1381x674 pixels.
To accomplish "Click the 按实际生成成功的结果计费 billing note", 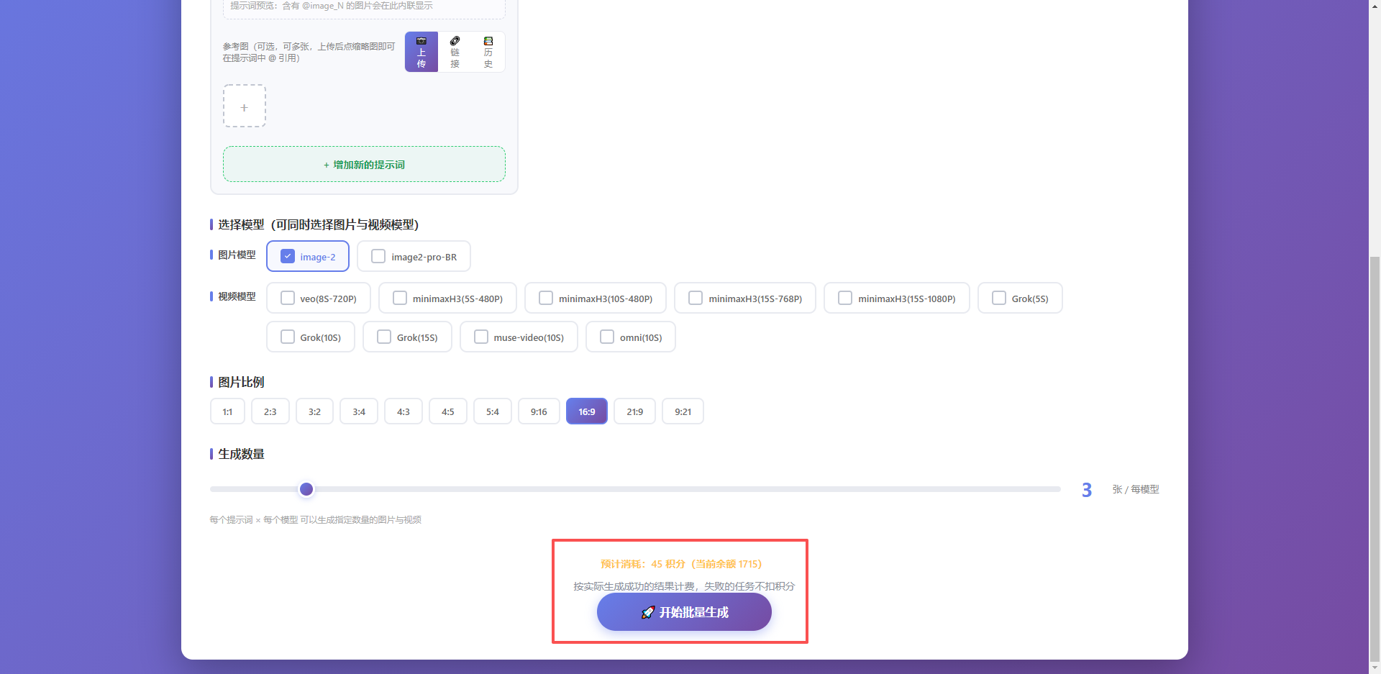I will click(x=684, y=586).
